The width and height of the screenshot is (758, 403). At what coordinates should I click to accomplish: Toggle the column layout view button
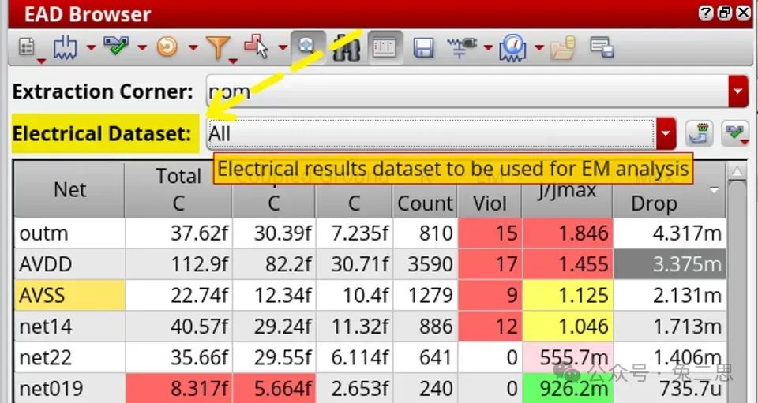click(x=384, y=48)
